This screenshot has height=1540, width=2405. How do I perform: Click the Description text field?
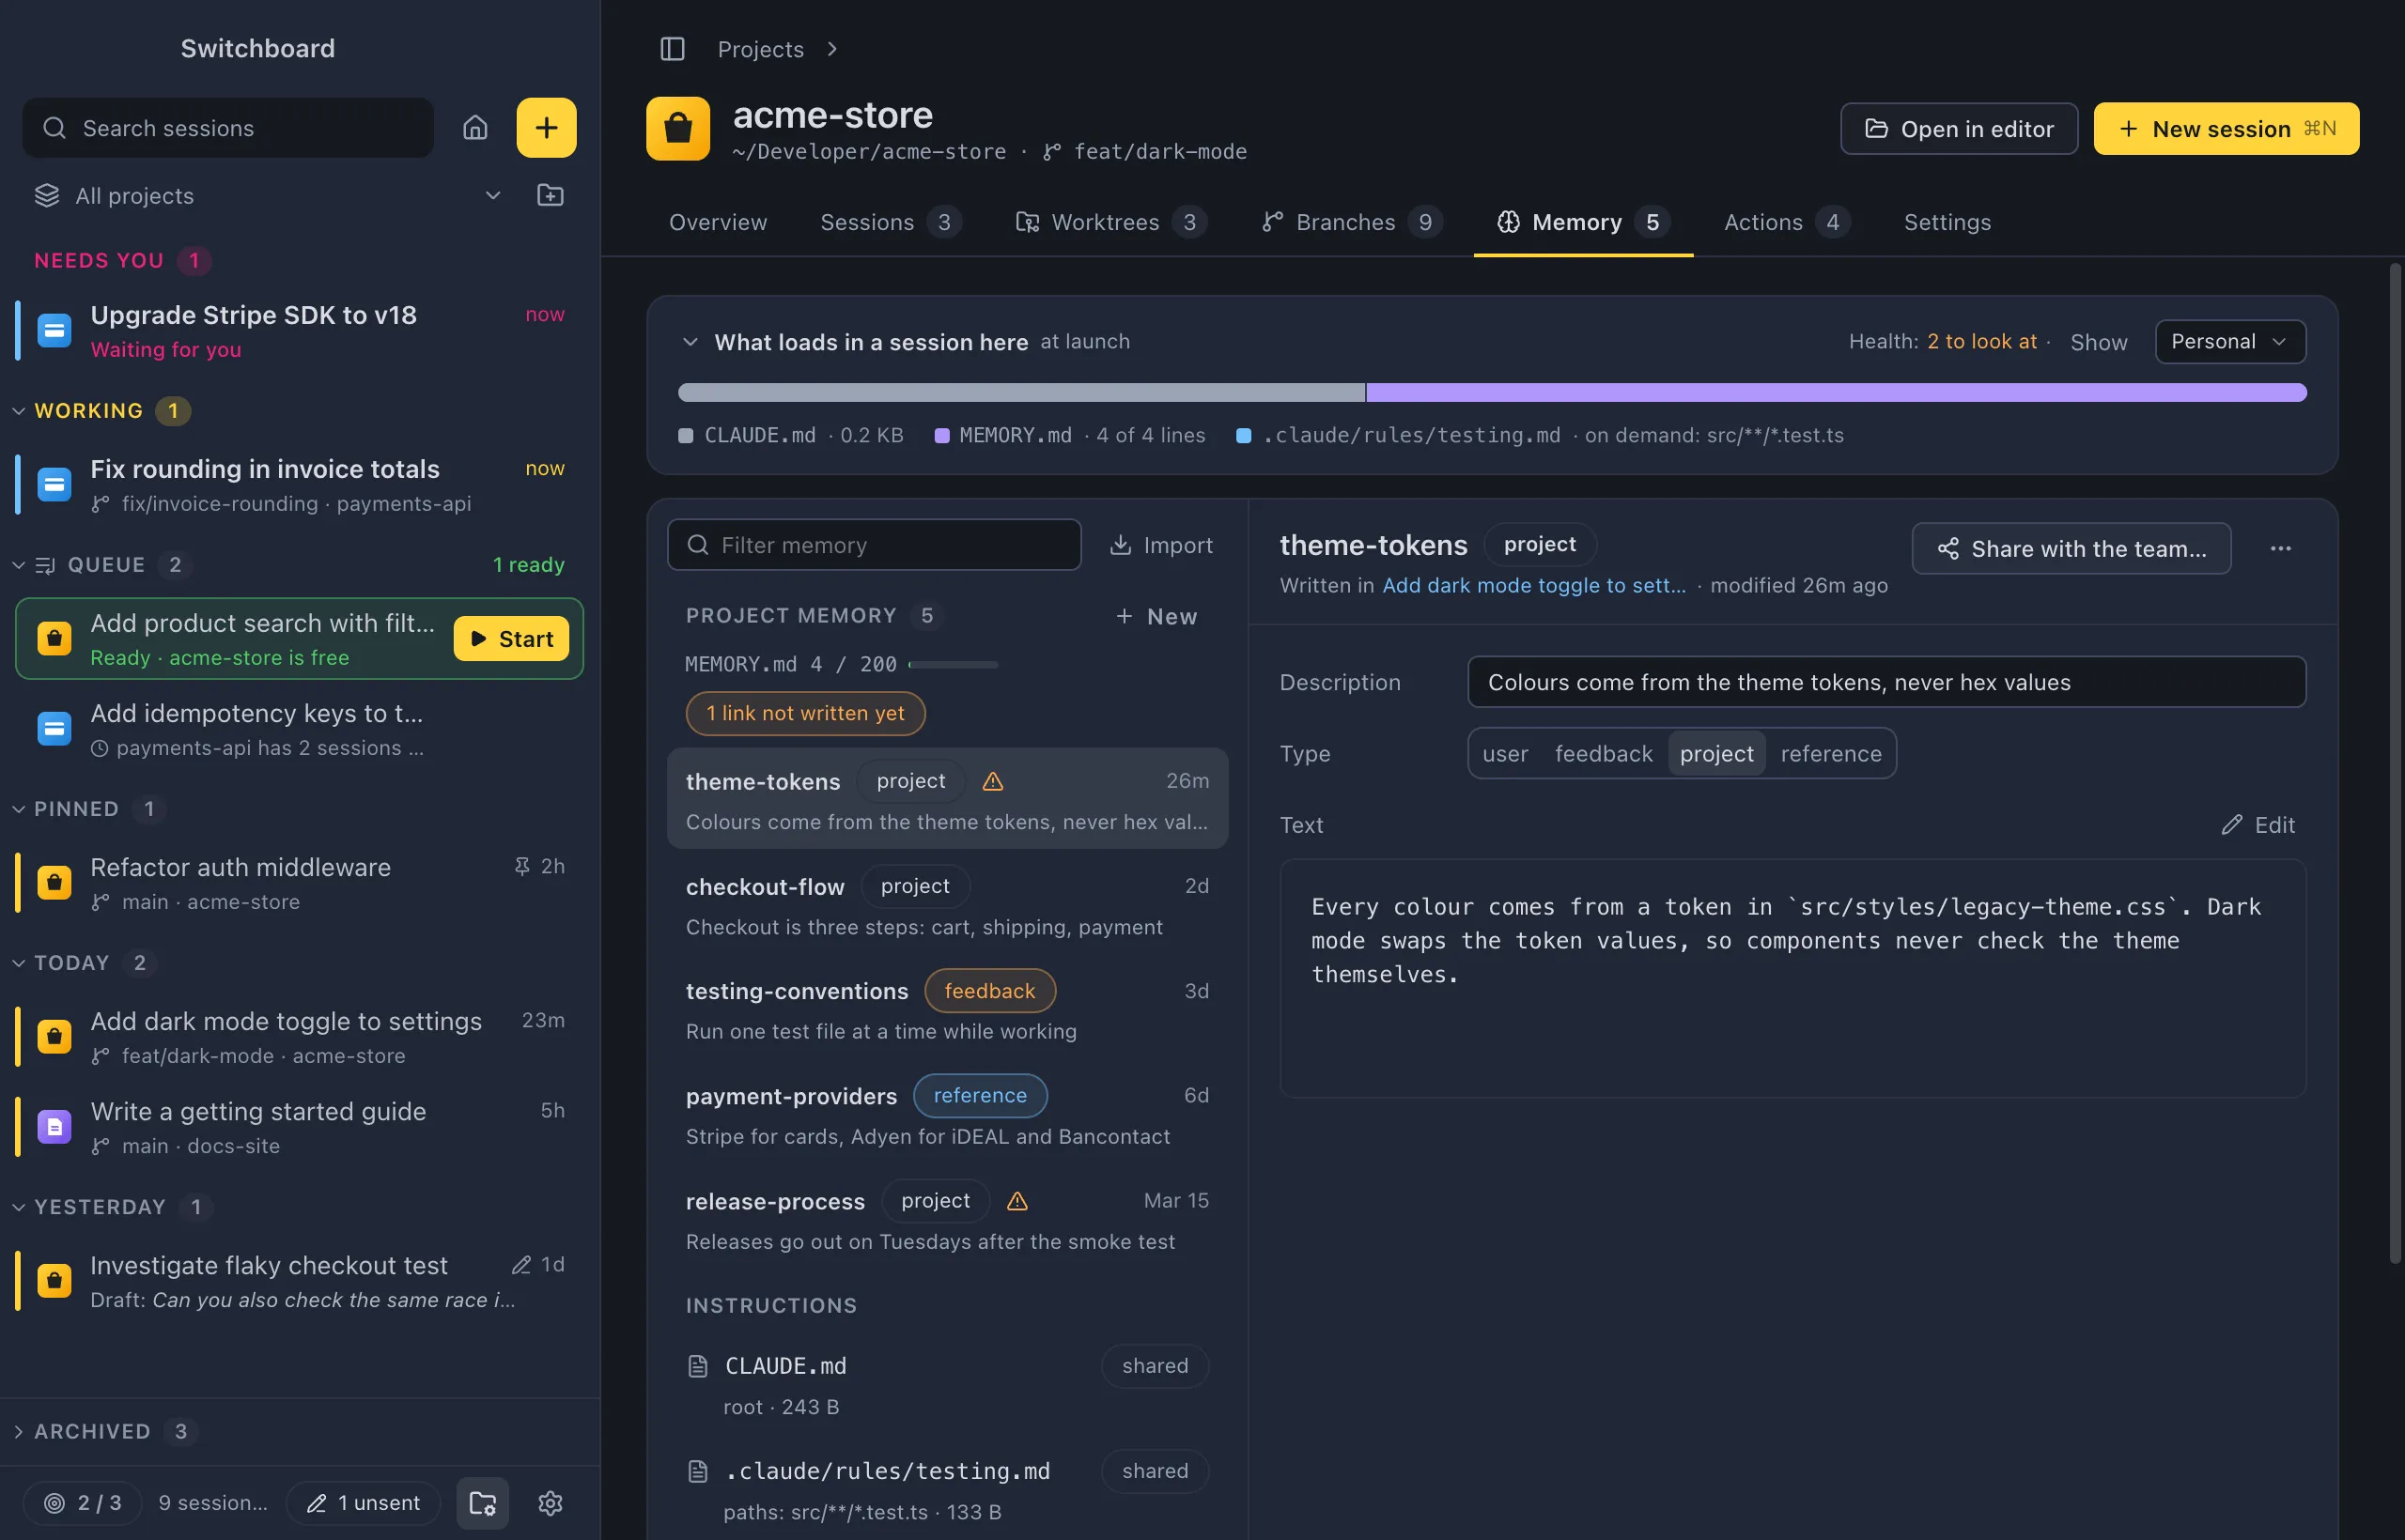(x=1886, y=682)
